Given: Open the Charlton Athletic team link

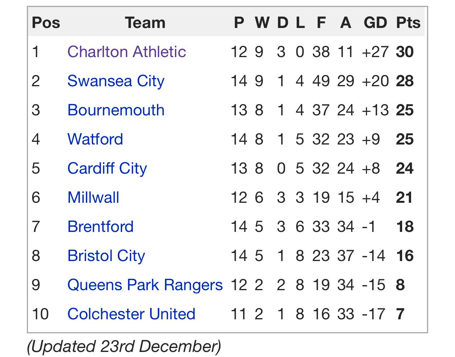Looking at the screenshot, I should coord(126,52).
